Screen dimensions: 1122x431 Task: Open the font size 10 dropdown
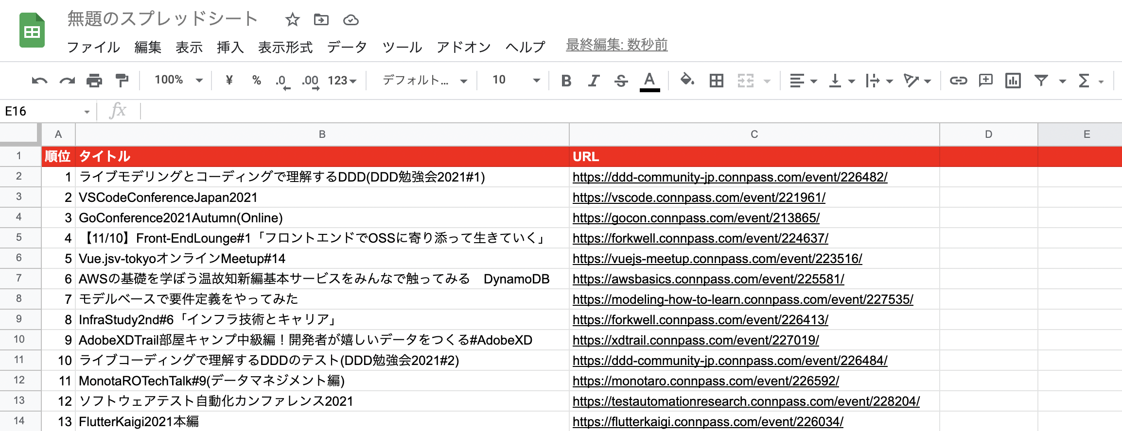pyautogui.click(x=516, y=80)
